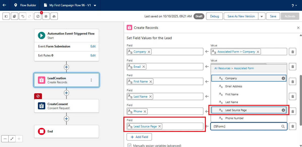Remove the Lead Source Page field pill
Viewport: 302px width, 147px height.
tap(159, 126)
